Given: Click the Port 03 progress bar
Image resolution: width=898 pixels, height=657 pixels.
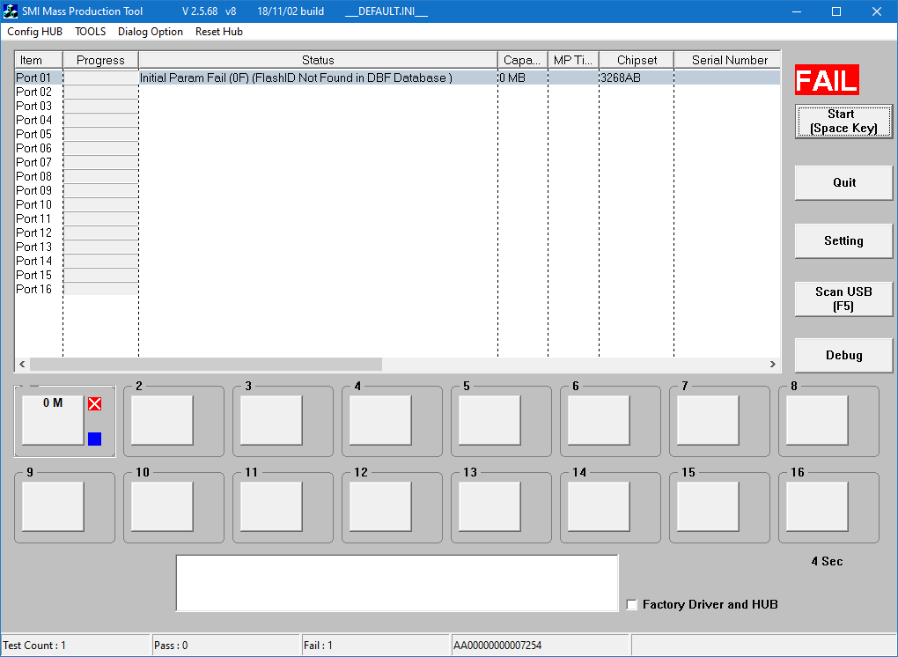Looking at the screenshot, I should (100, 106).
